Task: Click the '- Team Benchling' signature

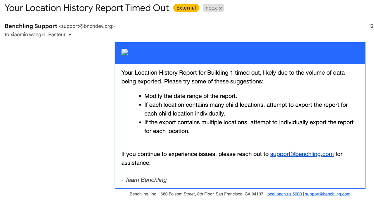Action: click(144, 180)
